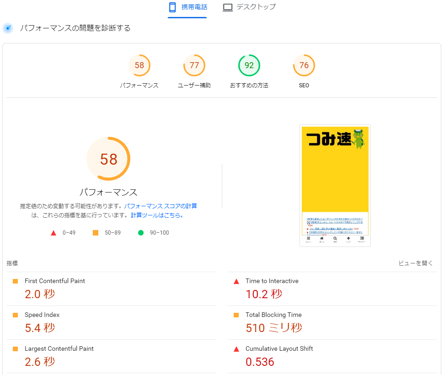Click the パフォーマンスの問題を診断する heading

point(75,28)
